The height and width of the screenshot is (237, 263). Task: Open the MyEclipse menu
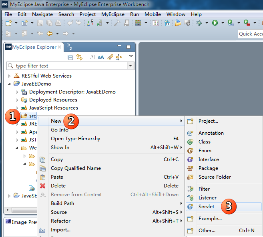(x=113, y=14)
